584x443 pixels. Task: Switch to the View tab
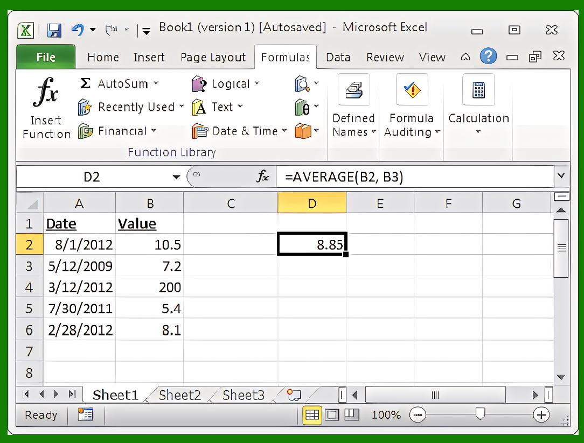(x=432, y=58)
